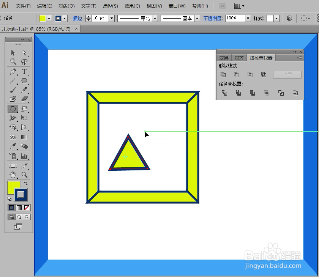
Task: Choose the Line Segment tool
Action: tap(13, 81)
